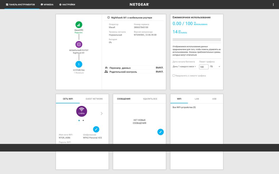
Task: Switch to the Guest Network tab
Action: click(x=94, y=99)
